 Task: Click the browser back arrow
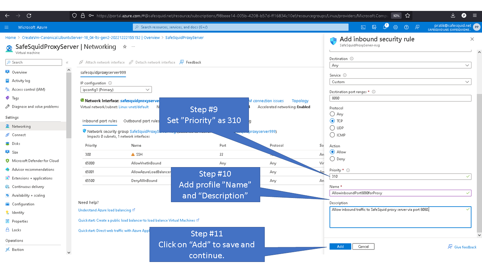(8, 15)
